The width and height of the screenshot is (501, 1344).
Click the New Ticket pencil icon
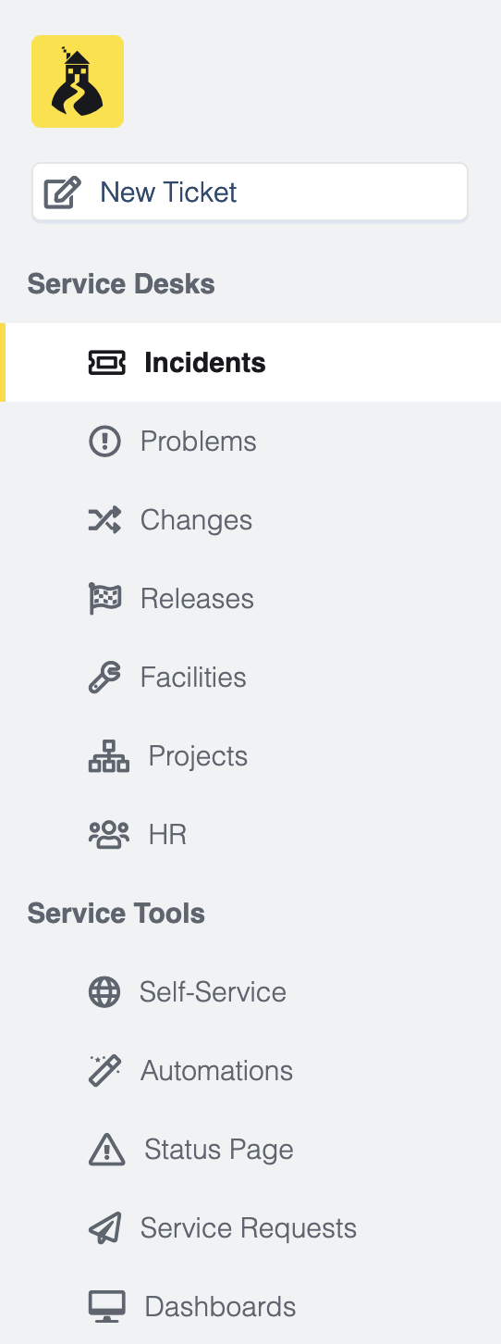click(x=63, y=193)
